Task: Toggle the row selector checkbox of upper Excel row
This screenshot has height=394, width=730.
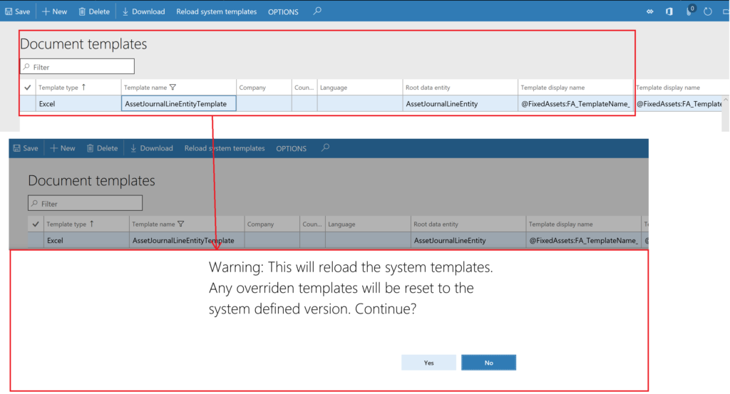Action: point(28,104)
